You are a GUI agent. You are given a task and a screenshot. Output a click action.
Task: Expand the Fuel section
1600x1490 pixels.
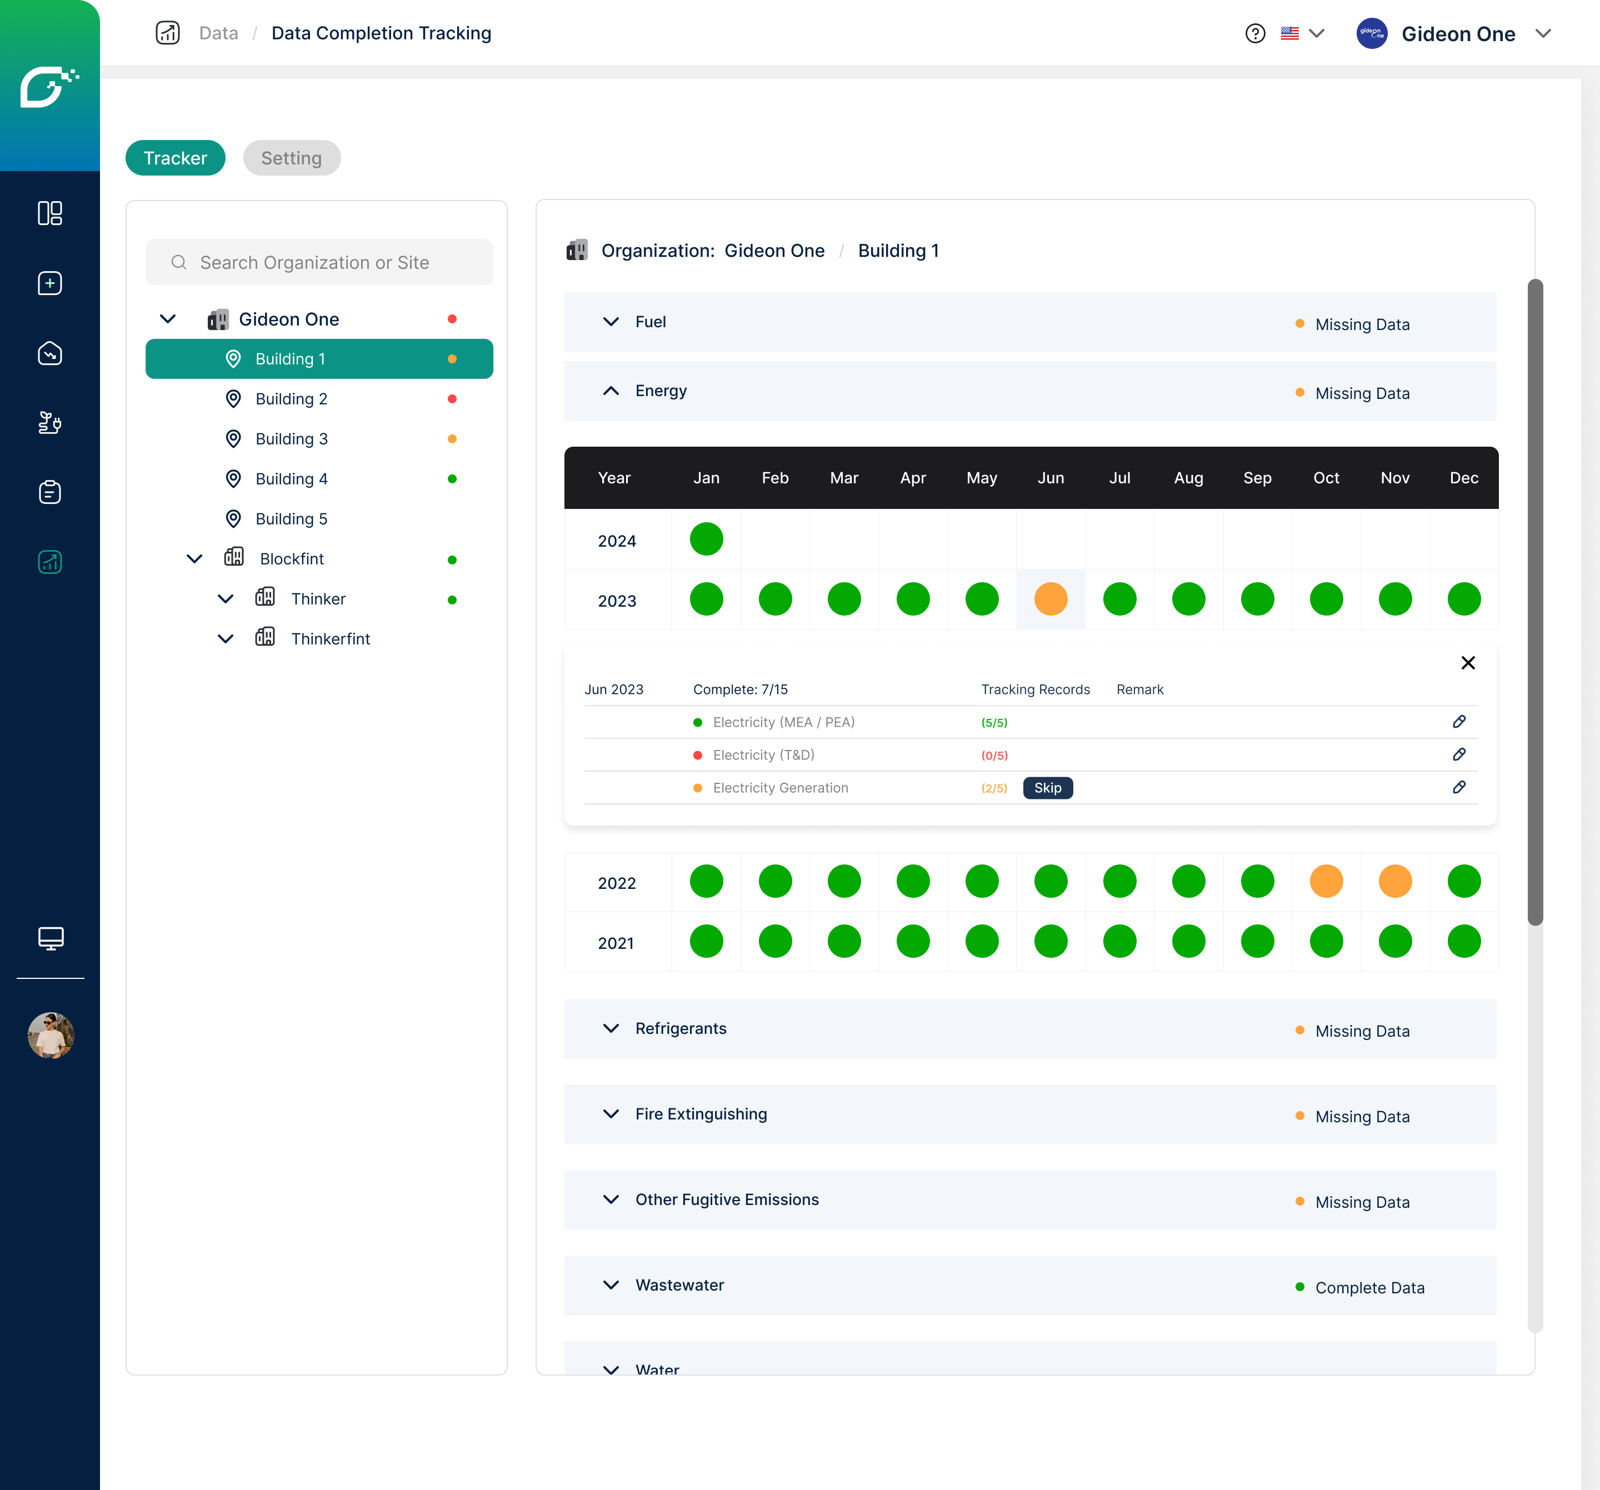[611, 322]
